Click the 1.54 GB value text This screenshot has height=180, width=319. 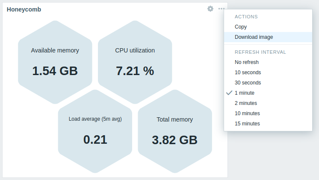(55, 71)
